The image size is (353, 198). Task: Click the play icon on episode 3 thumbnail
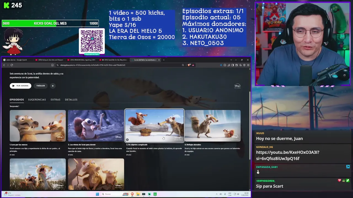click(x=127, y=139)
